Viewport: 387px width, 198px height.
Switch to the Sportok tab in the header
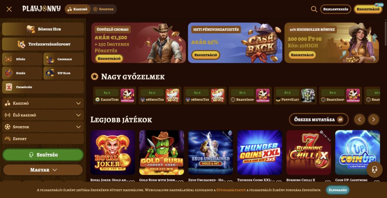(104, 9)
